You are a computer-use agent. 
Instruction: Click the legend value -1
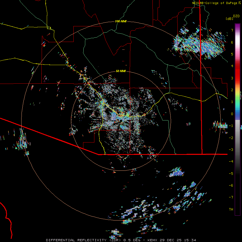[231, 126]
